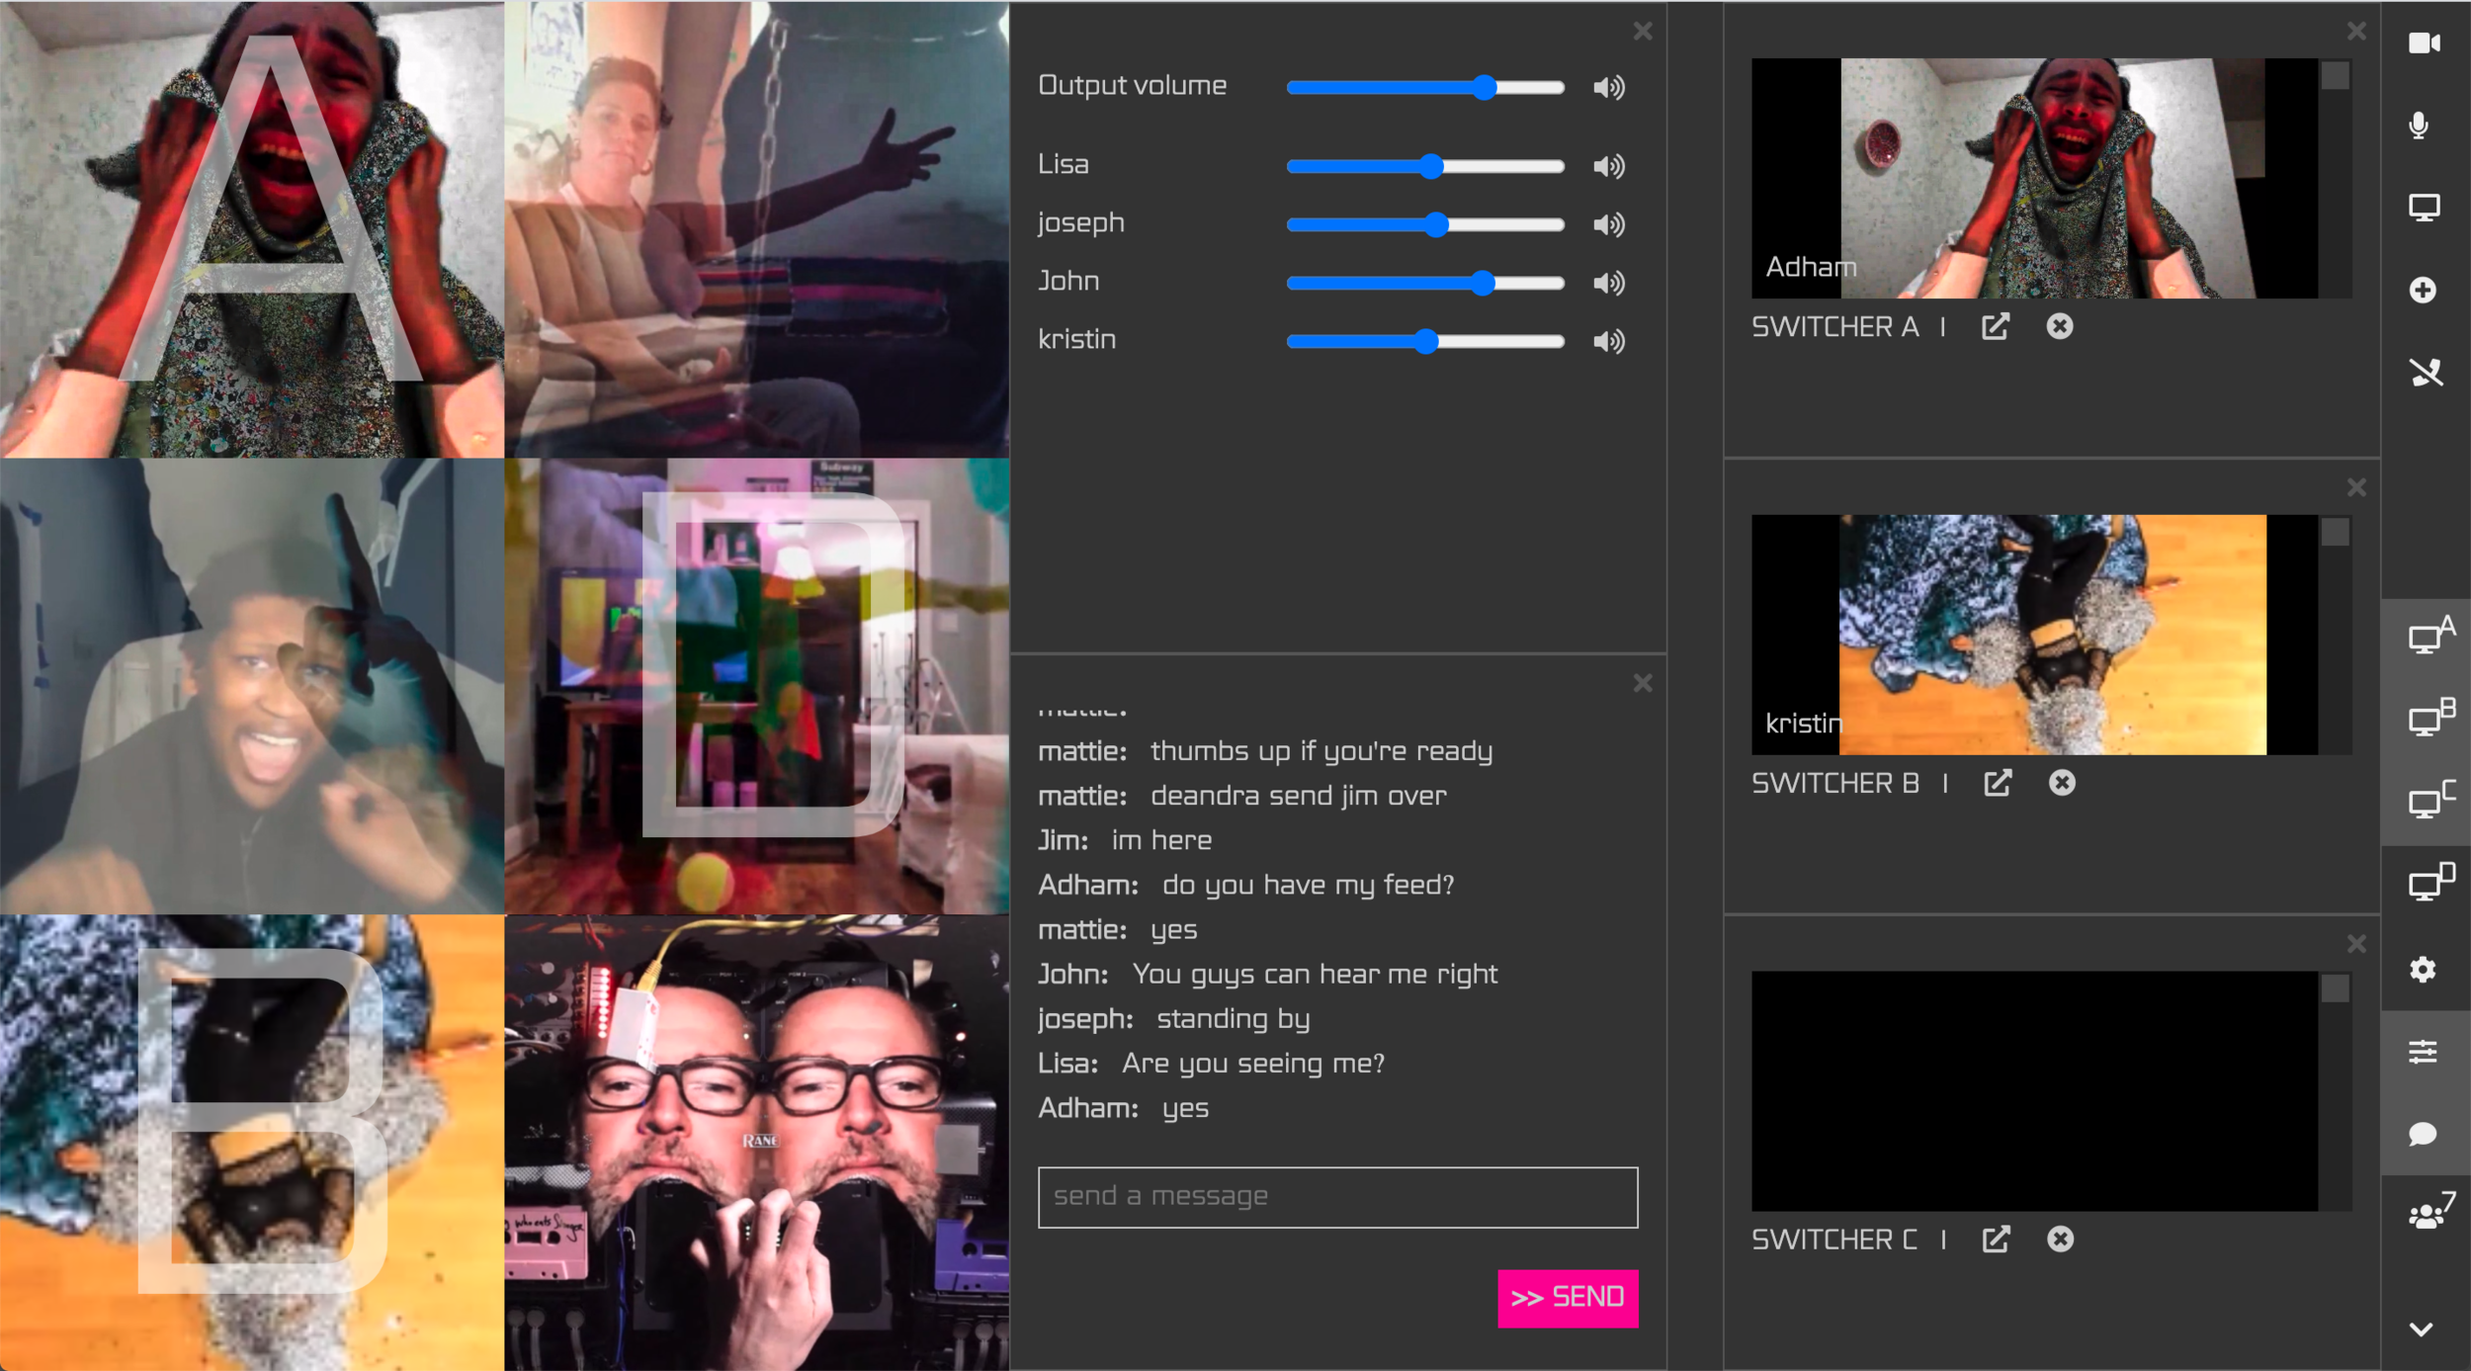Viewport: 2471px width, 1371px height.
Task: Click the Switcher C label
Action: coord(1833,1240)
